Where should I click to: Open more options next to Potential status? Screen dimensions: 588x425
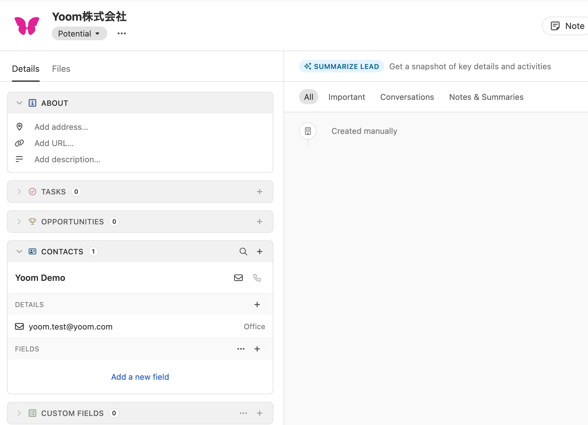coord(121,33)
